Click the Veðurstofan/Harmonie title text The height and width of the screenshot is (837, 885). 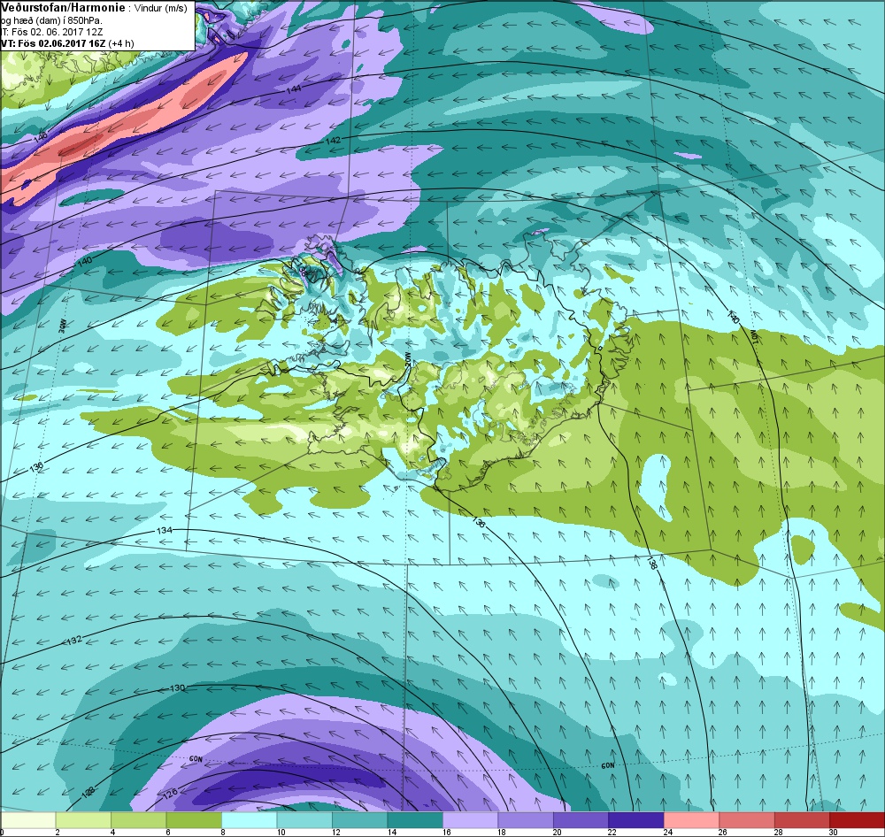click(63, 8)
